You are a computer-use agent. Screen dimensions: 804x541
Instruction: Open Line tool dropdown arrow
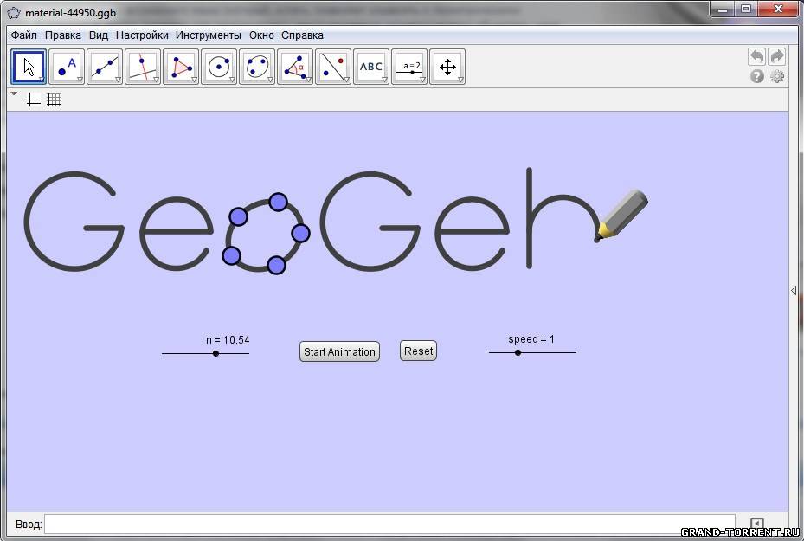[118, 80]
